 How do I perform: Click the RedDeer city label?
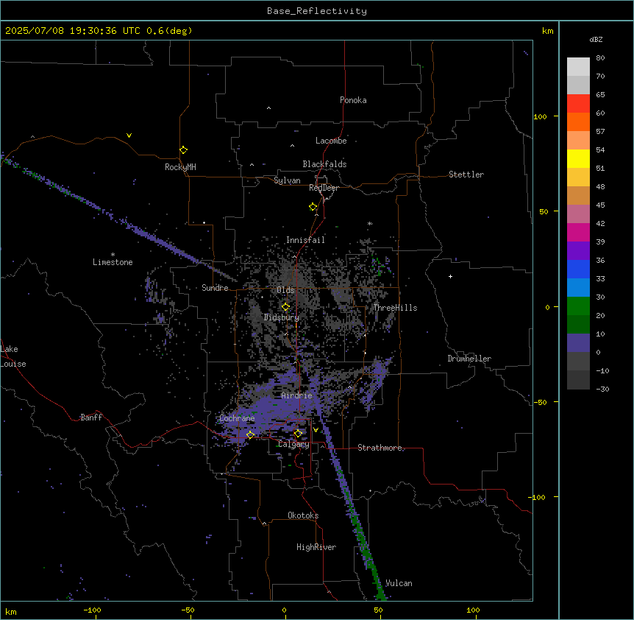coord(324,188)
